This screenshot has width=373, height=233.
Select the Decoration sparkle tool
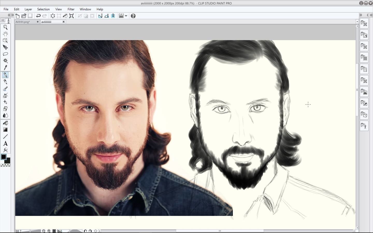coord(5,102)
